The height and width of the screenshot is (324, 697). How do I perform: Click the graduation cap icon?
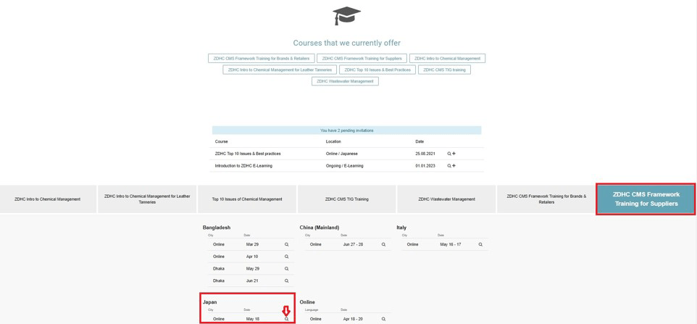tap(346, 15)
